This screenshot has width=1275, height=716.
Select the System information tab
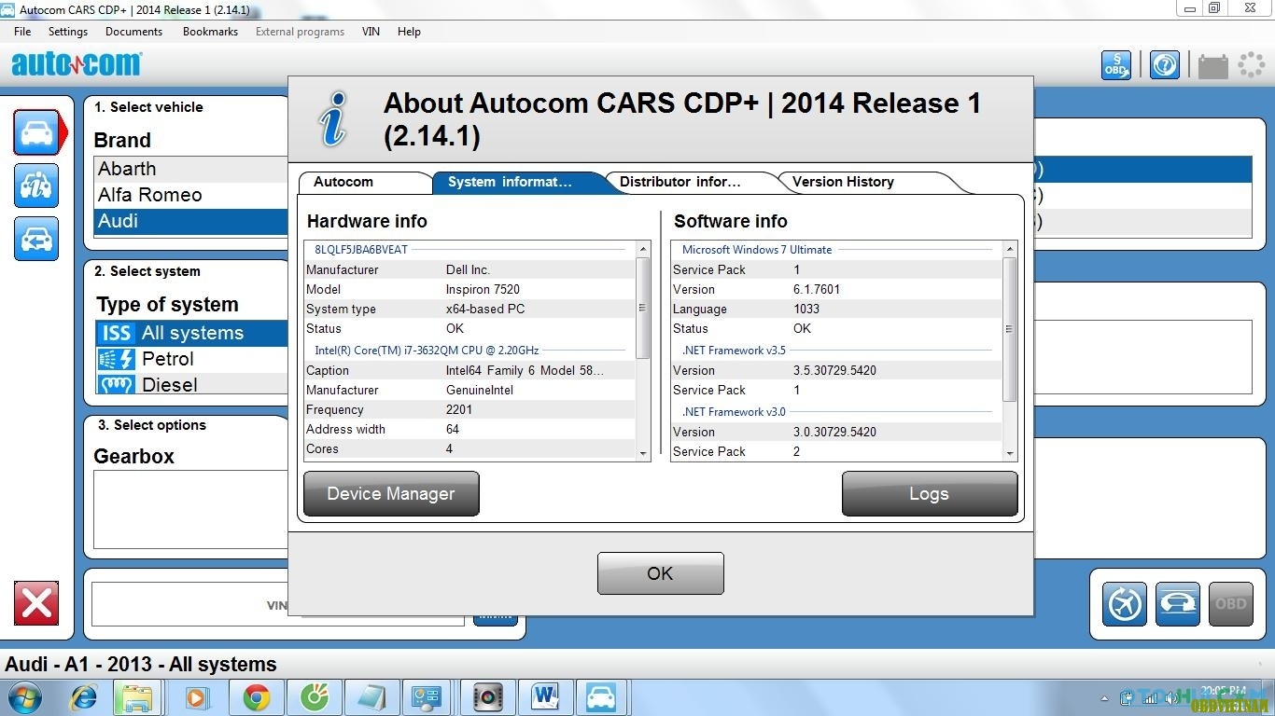click(517, 182)
